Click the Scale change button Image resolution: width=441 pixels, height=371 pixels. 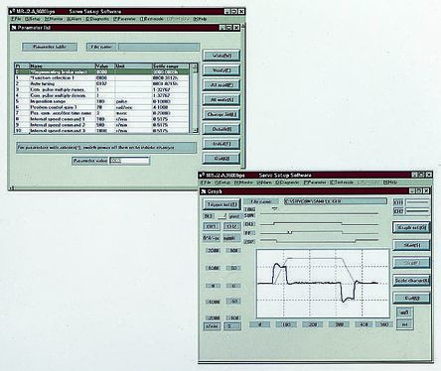click(x=411, y=280)
